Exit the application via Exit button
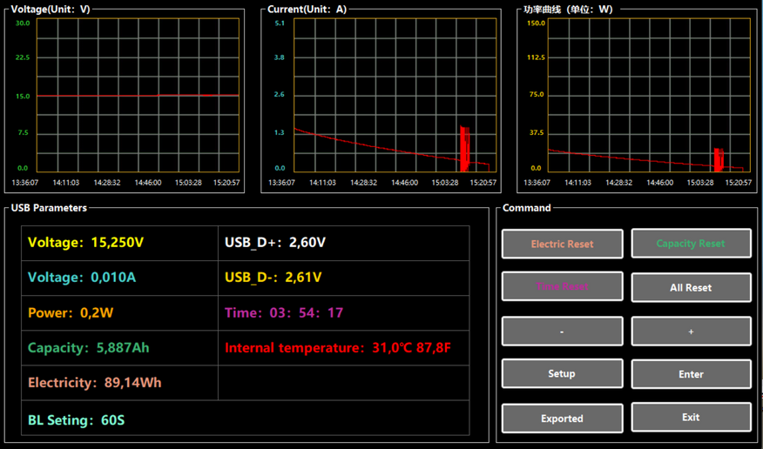This screenshot has width=763, height=449. coord(691,417)
